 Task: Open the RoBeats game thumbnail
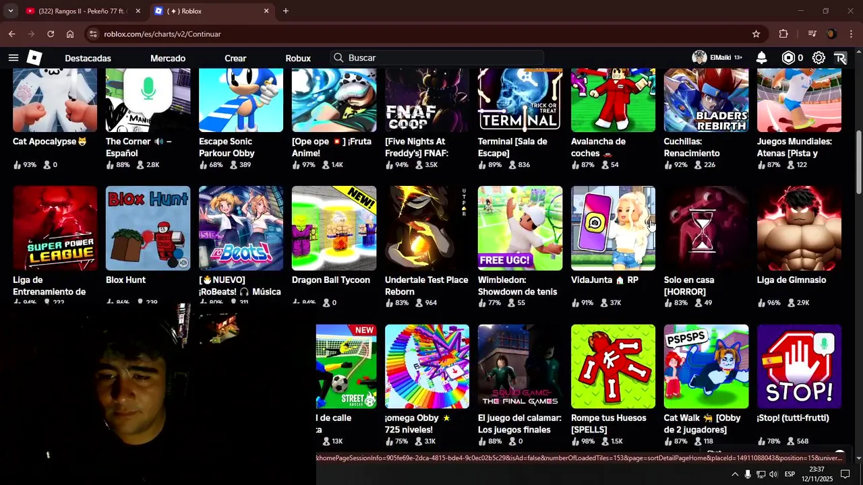coord(241,228)
